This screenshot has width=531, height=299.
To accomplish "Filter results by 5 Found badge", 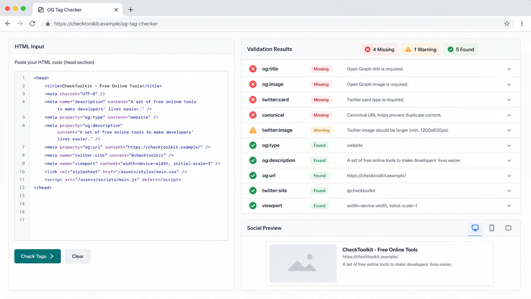I will (461, 50).
